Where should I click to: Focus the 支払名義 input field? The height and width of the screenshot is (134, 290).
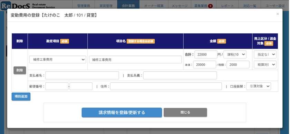(x=180, y=75)
